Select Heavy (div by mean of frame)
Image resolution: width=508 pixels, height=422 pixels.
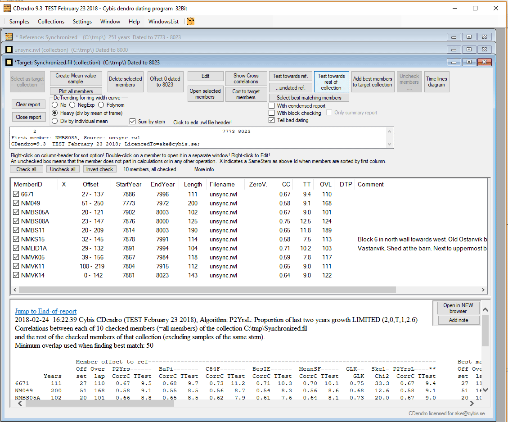click(x=55, y=113)
